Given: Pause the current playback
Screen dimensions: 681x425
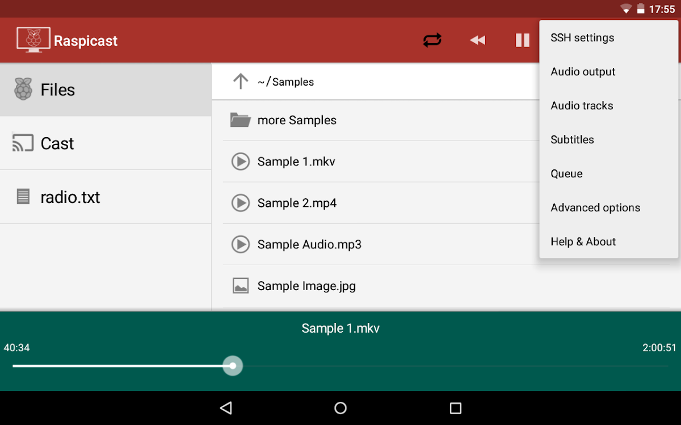Looking at the screenshot, I should pyautogui.click(x=522, y=40).
